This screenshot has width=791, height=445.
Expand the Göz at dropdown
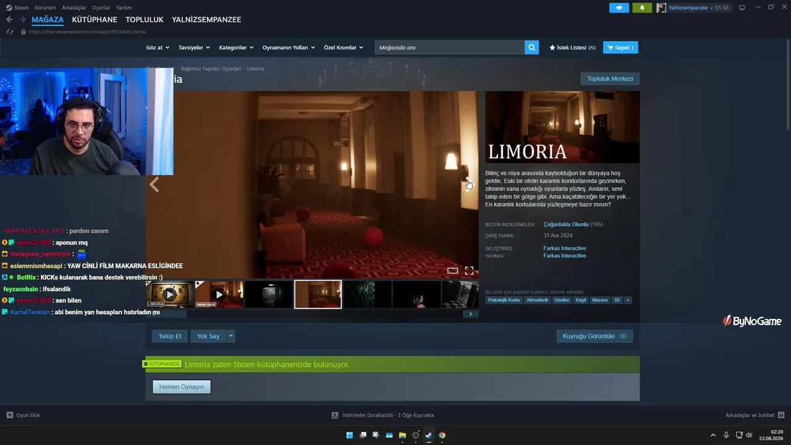[x=158, y=48]
